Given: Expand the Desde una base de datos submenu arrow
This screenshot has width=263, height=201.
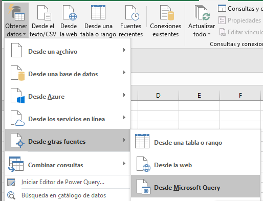Looking at the screenshot, I should (x=124, y=73).
